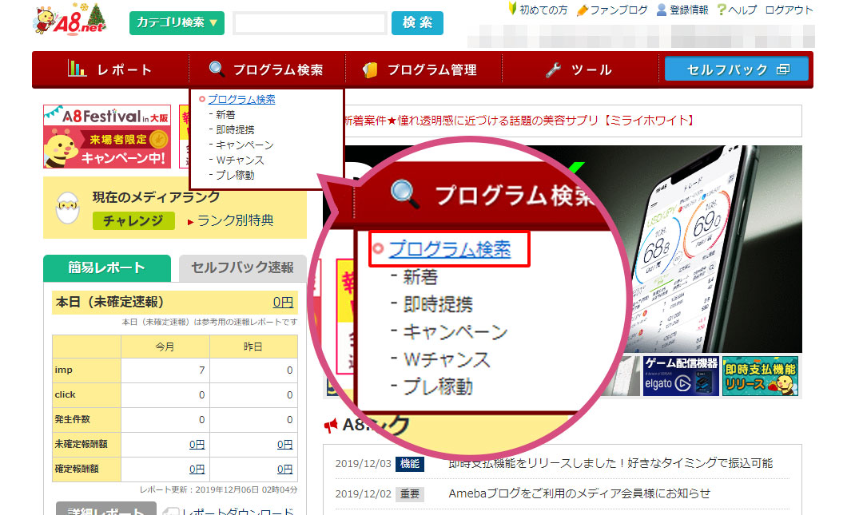Click the megaphone icon beside A8 news heading

click(x=331, y=426)
